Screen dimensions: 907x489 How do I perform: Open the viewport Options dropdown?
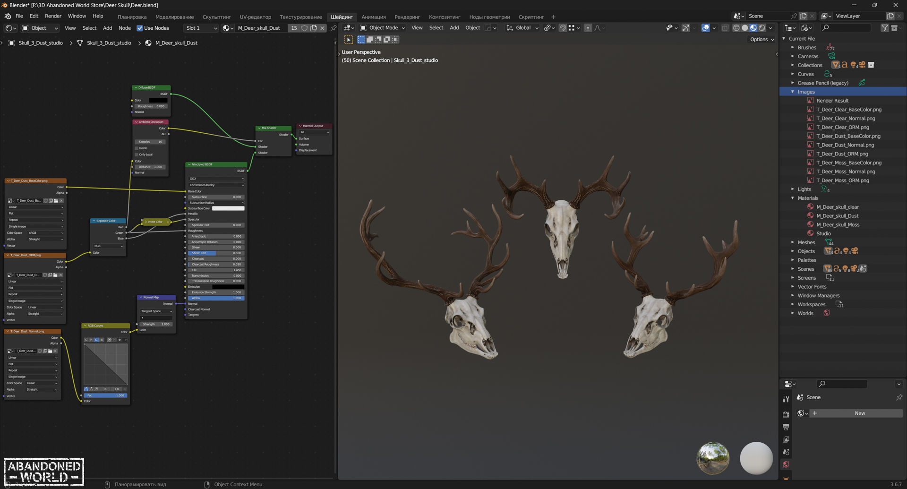762,40
